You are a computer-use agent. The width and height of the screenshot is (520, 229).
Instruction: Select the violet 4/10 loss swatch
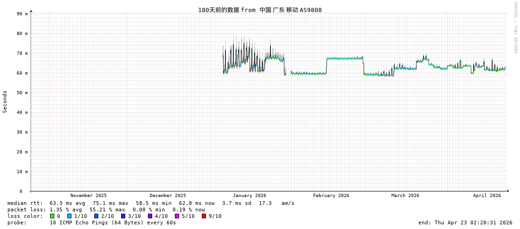click(150, 216)
